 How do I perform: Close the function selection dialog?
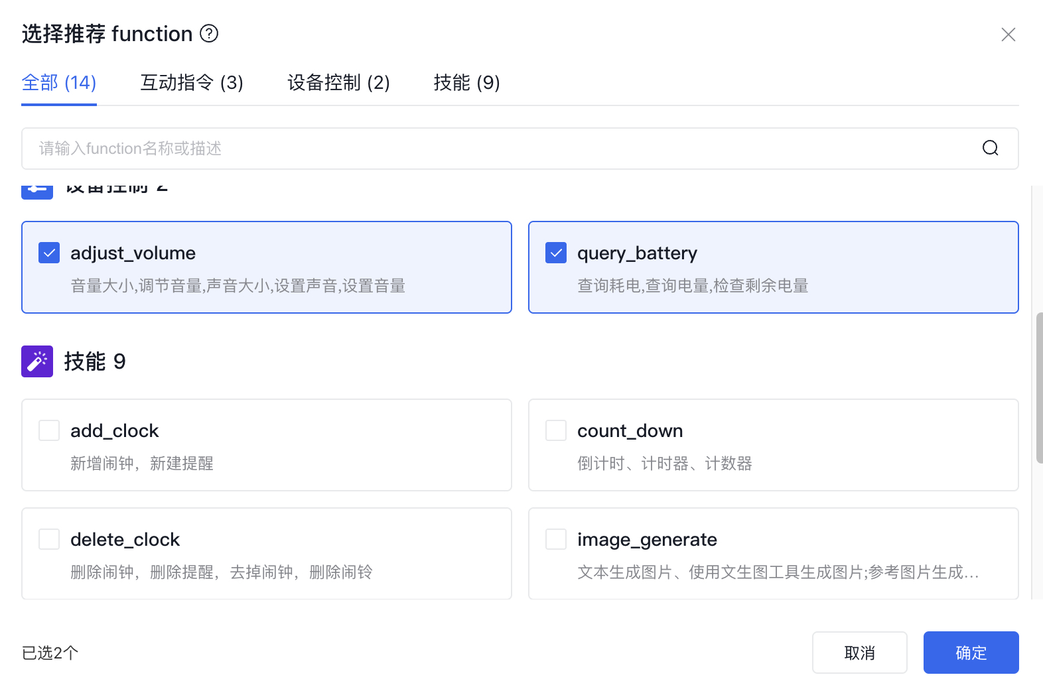1008,34
